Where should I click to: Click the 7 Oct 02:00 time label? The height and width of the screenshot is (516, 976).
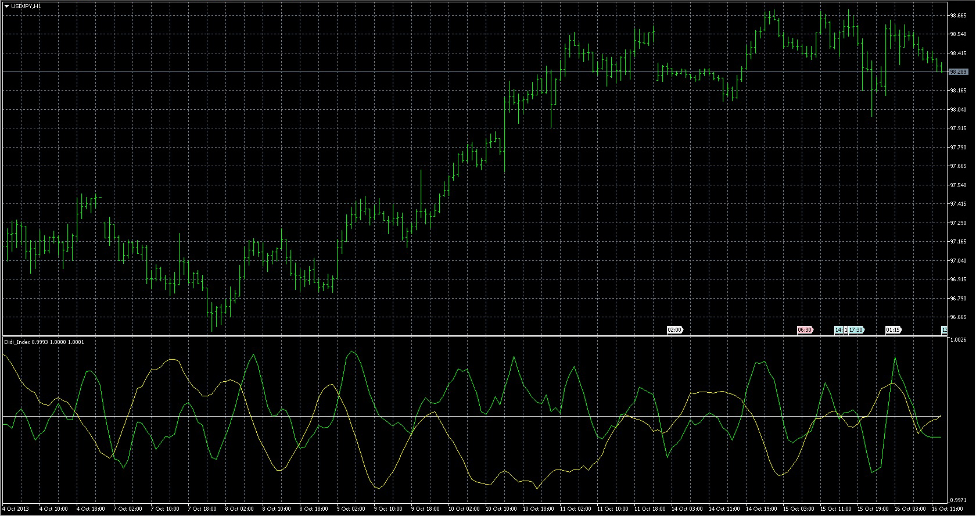coord(128,509)
